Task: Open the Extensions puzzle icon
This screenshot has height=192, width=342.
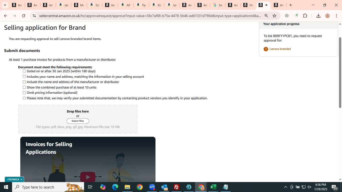Action: click(305, 16)
